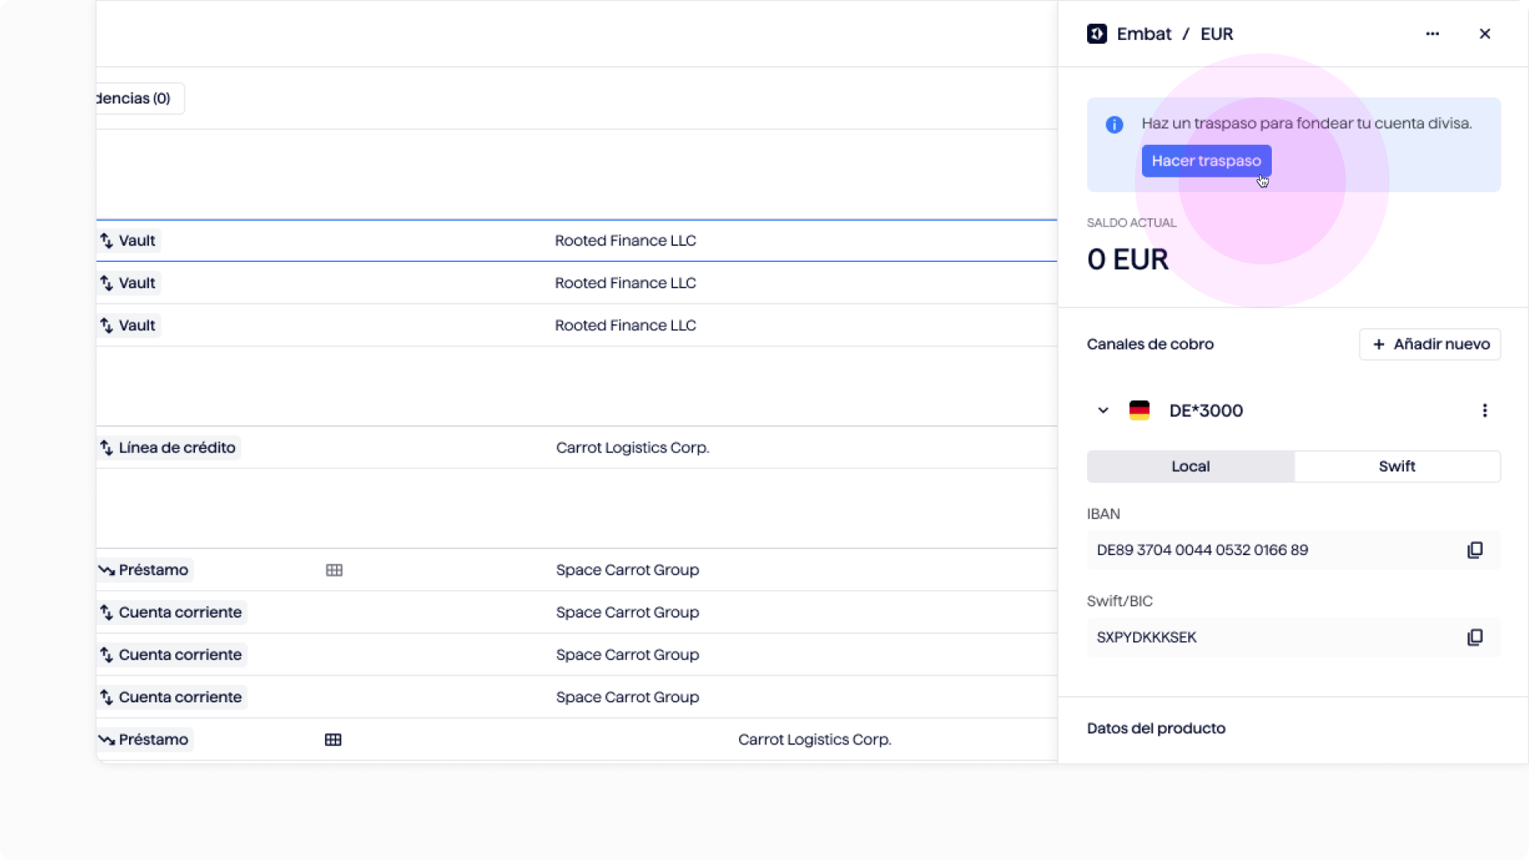This screenshot has height=860, width=1529.
Task: Copy the Swift/BIC code
Action: click(x=1475, y=637)
